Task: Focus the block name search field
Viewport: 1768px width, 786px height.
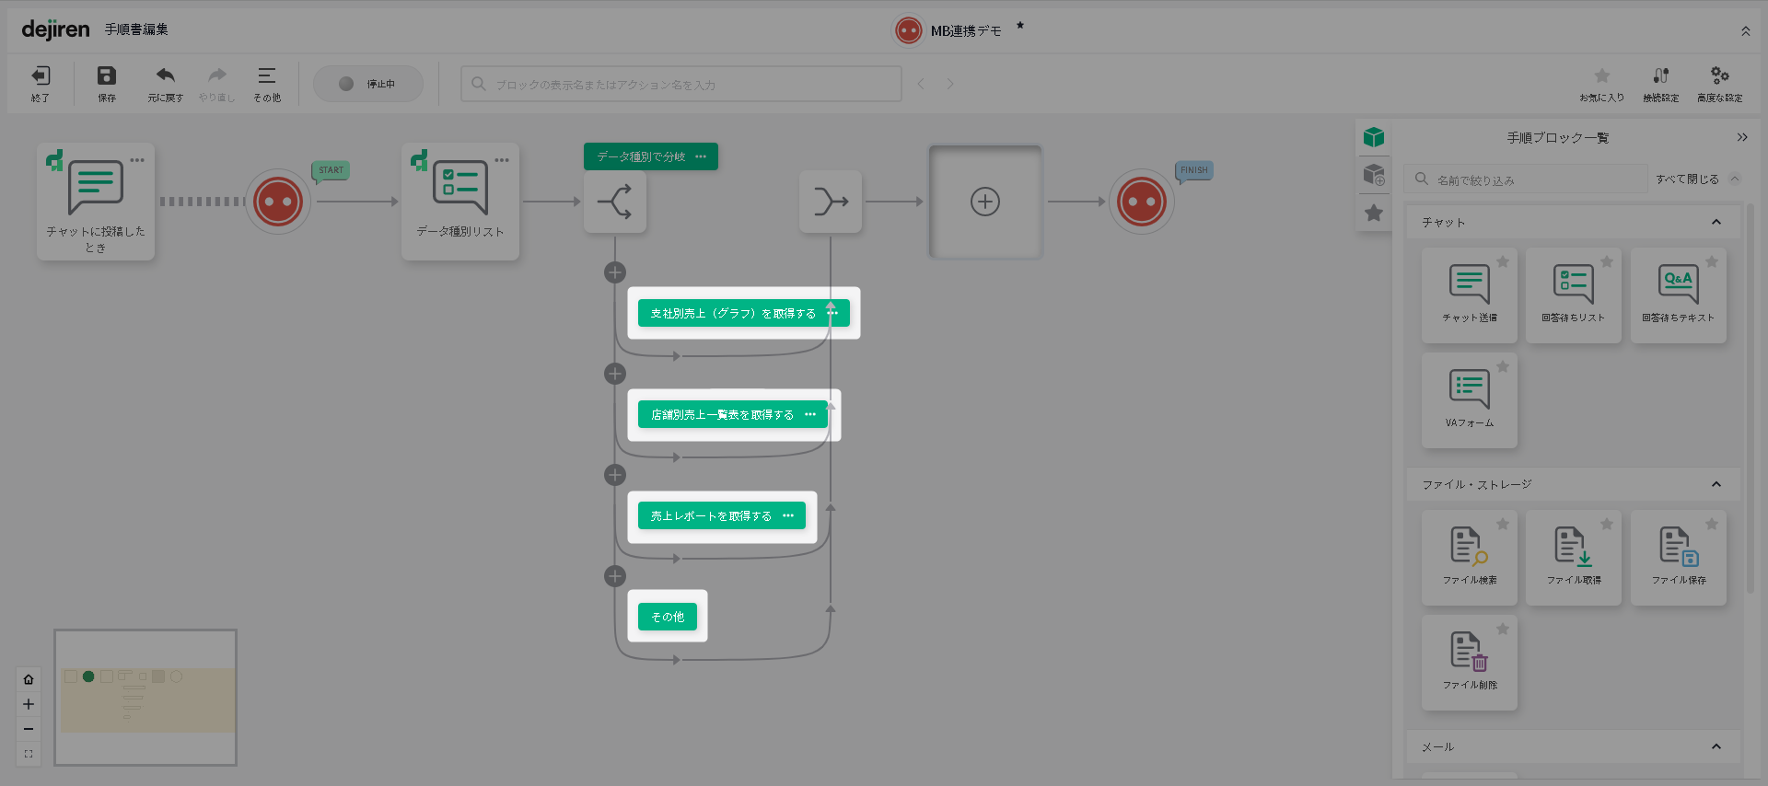Action: coord(681,84)
